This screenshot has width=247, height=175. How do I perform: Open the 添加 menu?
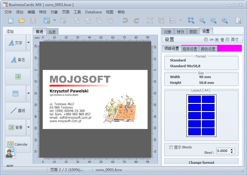(20, 12)
